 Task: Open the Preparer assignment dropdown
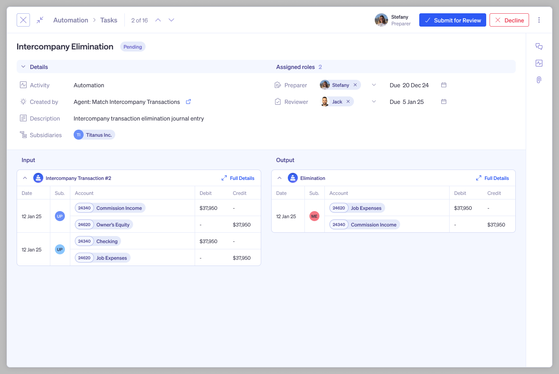(373, 85)
